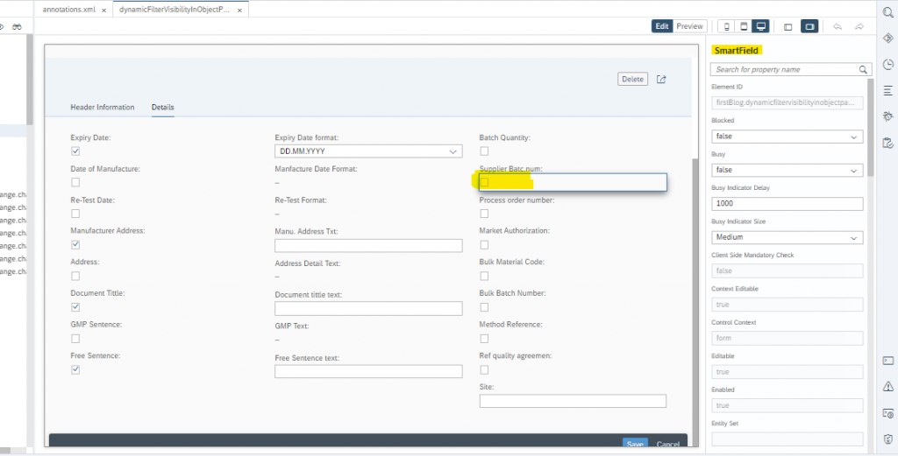
Task: Switch to tablet device view
Action: click(744, 26)
